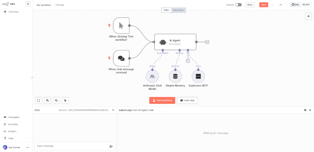Click the trigger bolt icon beside manual trigger
The image size is (314, 152).
pos(109,26)
